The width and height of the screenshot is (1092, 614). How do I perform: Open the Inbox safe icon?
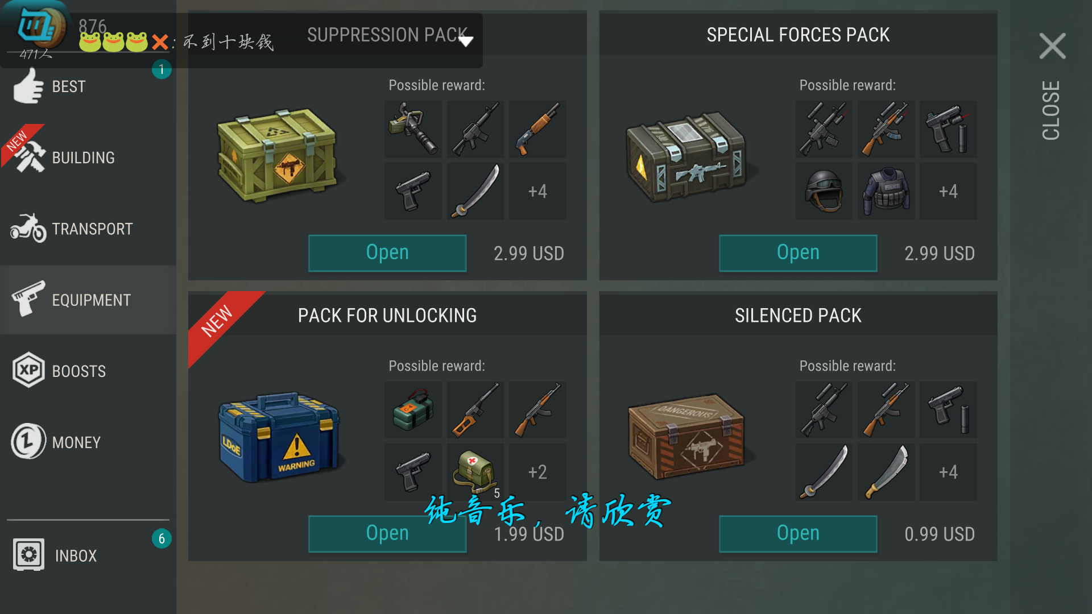click(28, 554)
